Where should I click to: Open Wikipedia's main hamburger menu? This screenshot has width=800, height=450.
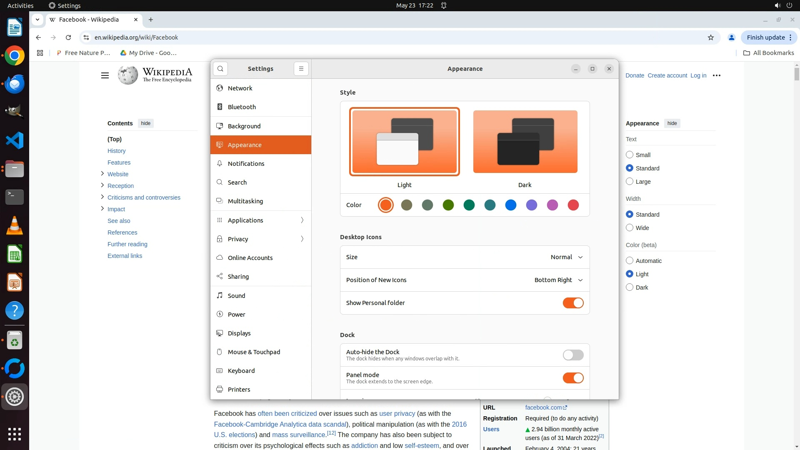(105, 75)
